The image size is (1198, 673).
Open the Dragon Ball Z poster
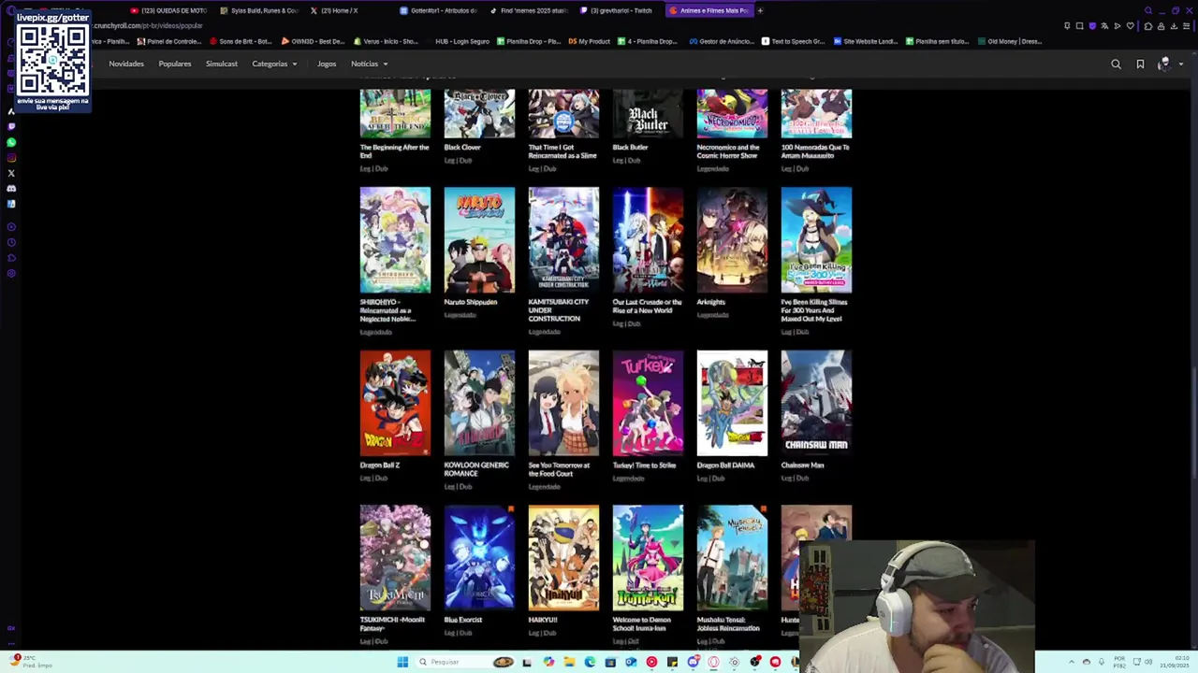click(395, 403)
